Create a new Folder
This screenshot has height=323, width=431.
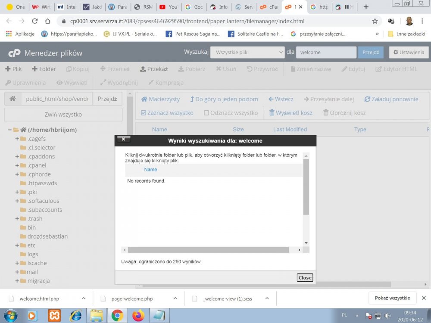coord(44,69)
